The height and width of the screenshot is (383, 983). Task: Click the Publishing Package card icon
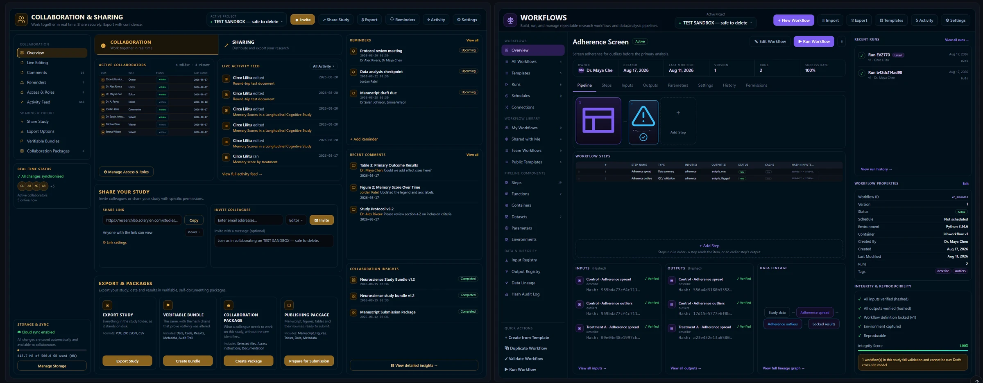click(x=289, y=305)
